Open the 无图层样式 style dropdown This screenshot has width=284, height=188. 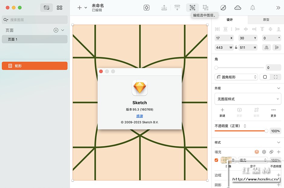tap(248, 99)
